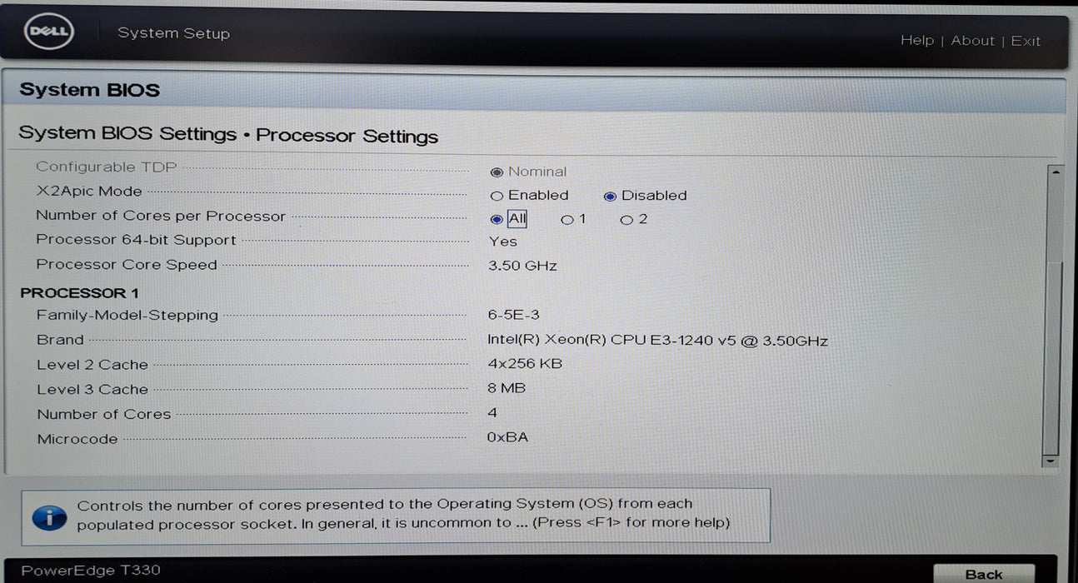Select Enabled for X2Apic Mode

point(497,197)
